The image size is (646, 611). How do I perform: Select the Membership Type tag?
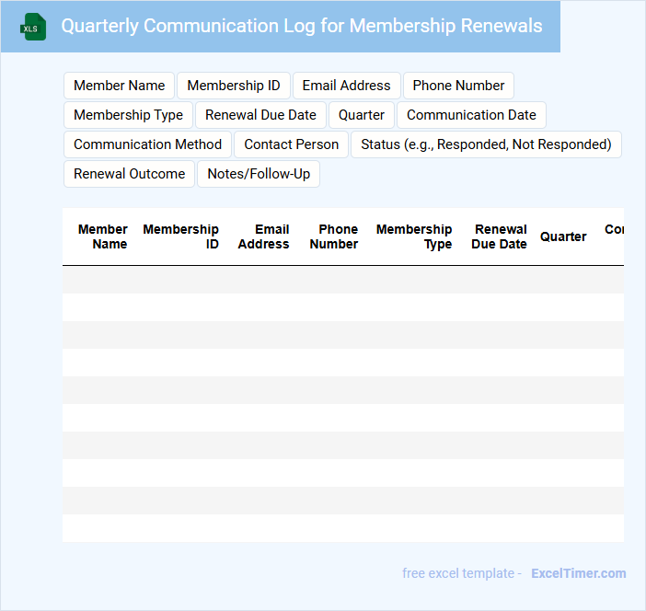(128, 115)
